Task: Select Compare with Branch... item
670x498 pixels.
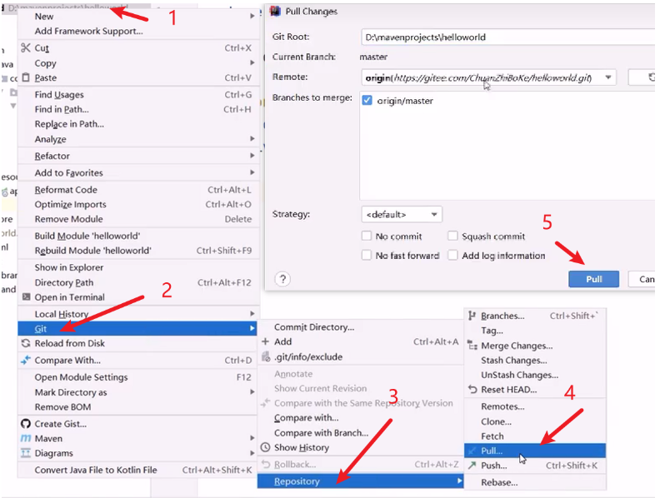Action: [360, 433]
